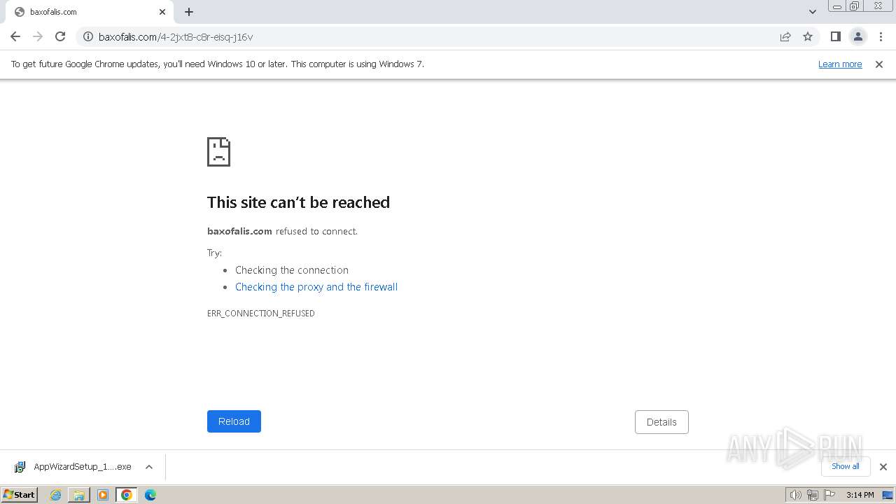
Task: Click the sad page error icon
Action: (218, 151)
